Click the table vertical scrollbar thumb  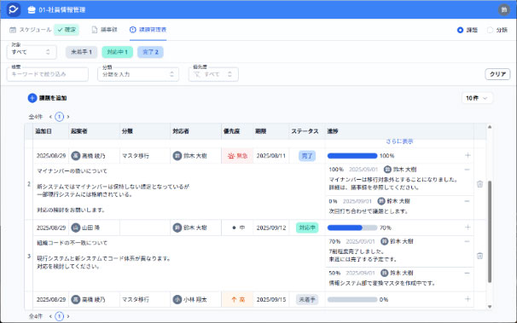point(490,232)
